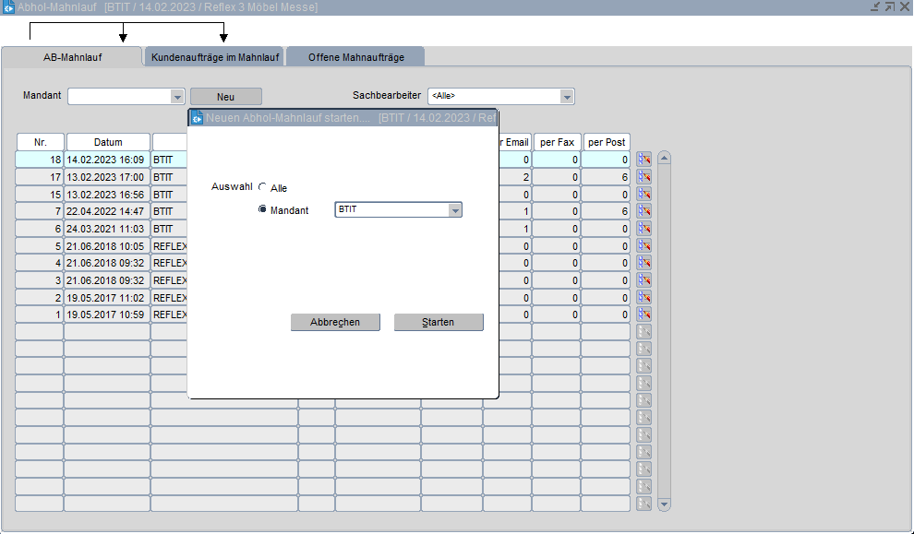The height and width of the screenshot is (534, 914).
Task: Open the 'Offene Mahnaufträge' tab
Action: click(355, 57)
